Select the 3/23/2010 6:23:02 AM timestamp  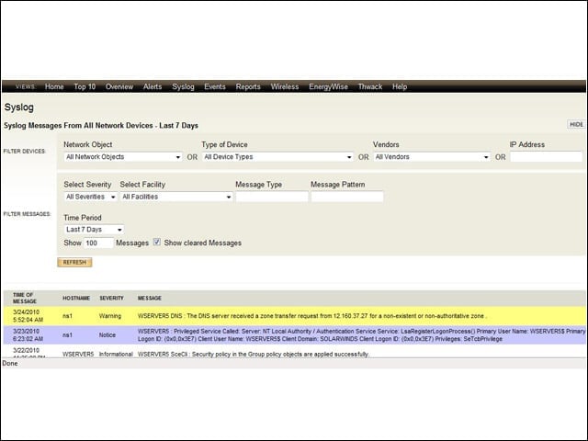(28, 334)
